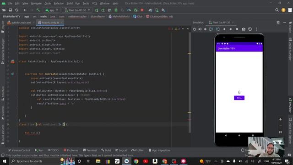
Task: Click the editor vertical scrollbar
Action: [190, 82]
